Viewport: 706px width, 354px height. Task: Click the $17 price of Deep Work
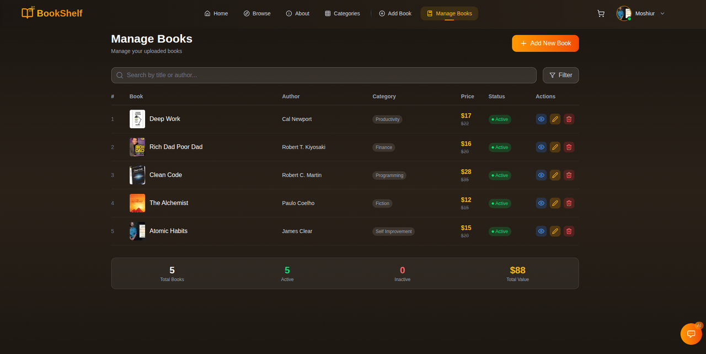[x=466, y=116]
